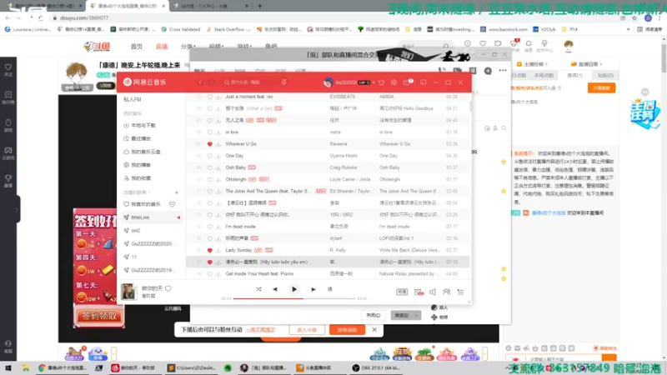Collapse the created playlists section
This screenshot has width=667, height=375.
137,192
